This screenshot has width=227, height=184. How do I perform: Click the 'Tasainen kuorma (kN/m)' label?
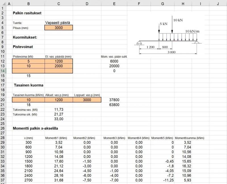(x=28, y=95)
